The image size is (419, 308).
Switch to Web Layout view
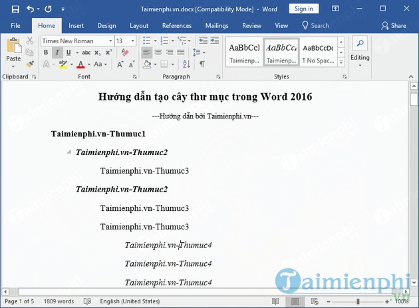pos(315,301)
